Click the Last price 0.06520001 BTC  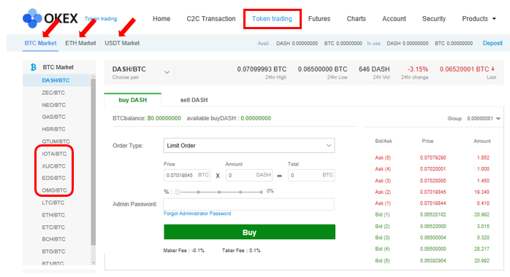point(467,69)
